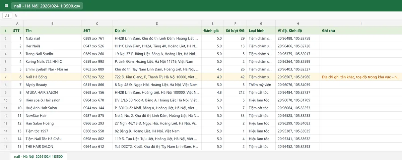Select column B header
The height and width of the screenshot is (160, 402).
point(52,23)
